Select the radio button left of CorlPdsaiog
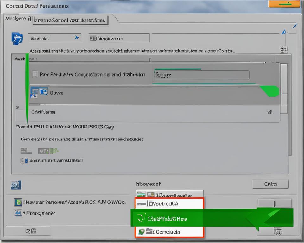The image size is (304, 243). [x=17, y=107]
